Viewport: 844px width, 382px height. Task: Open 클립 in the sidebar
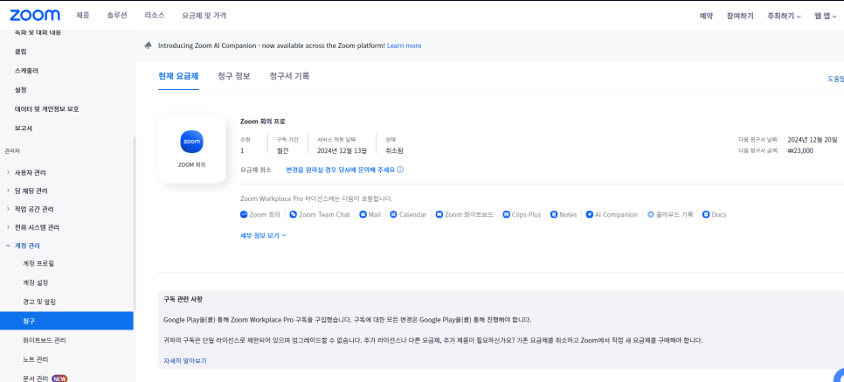coord(20,52)
